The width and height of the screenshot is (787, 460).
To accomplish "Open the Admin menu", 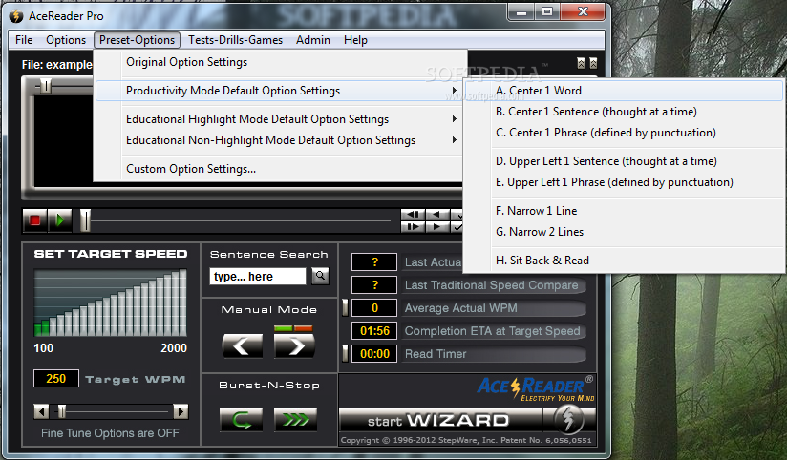I will [313, 40].
